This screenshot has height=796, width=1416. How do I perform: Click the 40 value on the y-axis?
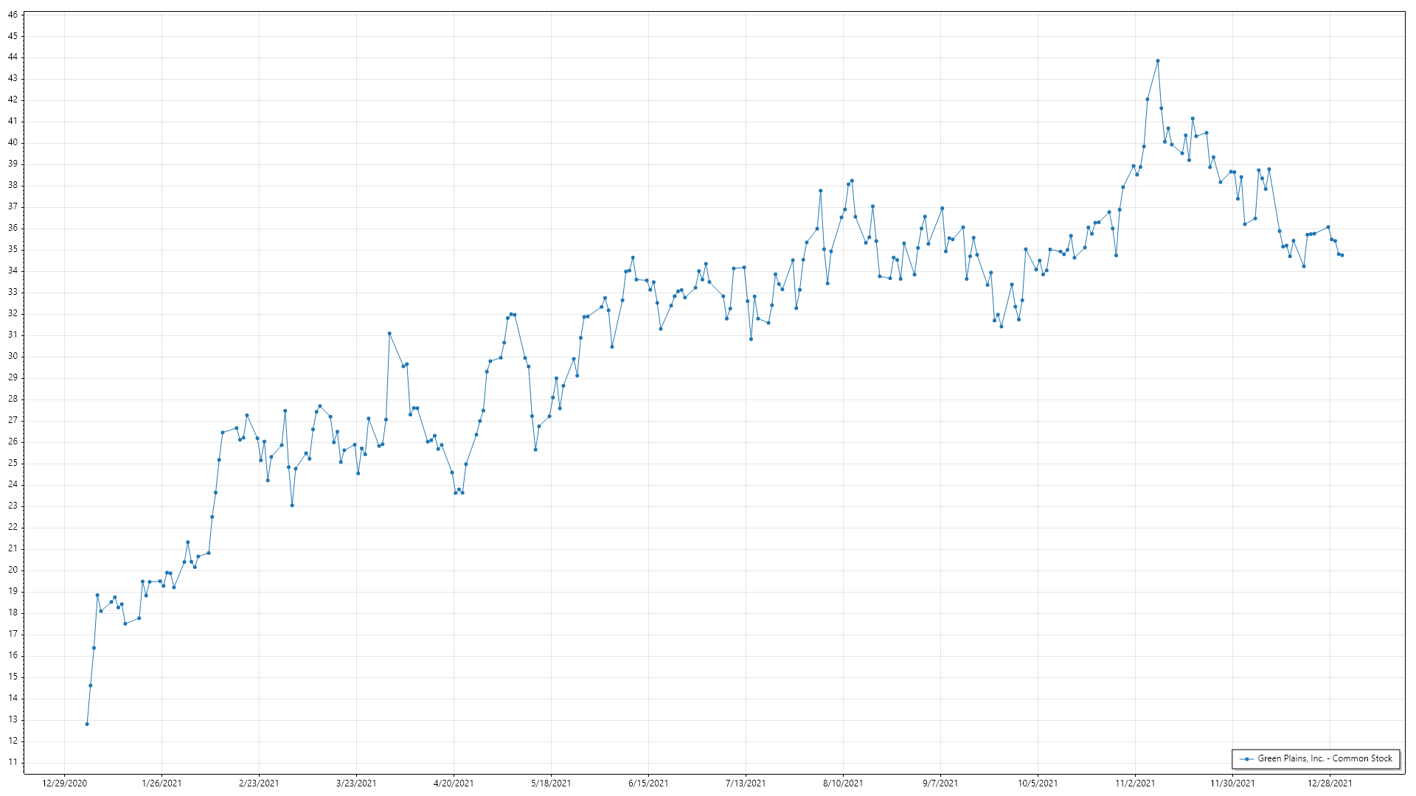[x=13, y=143]
